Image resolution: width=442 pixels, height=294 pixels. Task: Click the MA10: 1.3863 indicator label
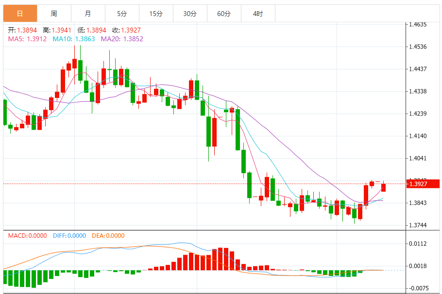pos(74,39)
